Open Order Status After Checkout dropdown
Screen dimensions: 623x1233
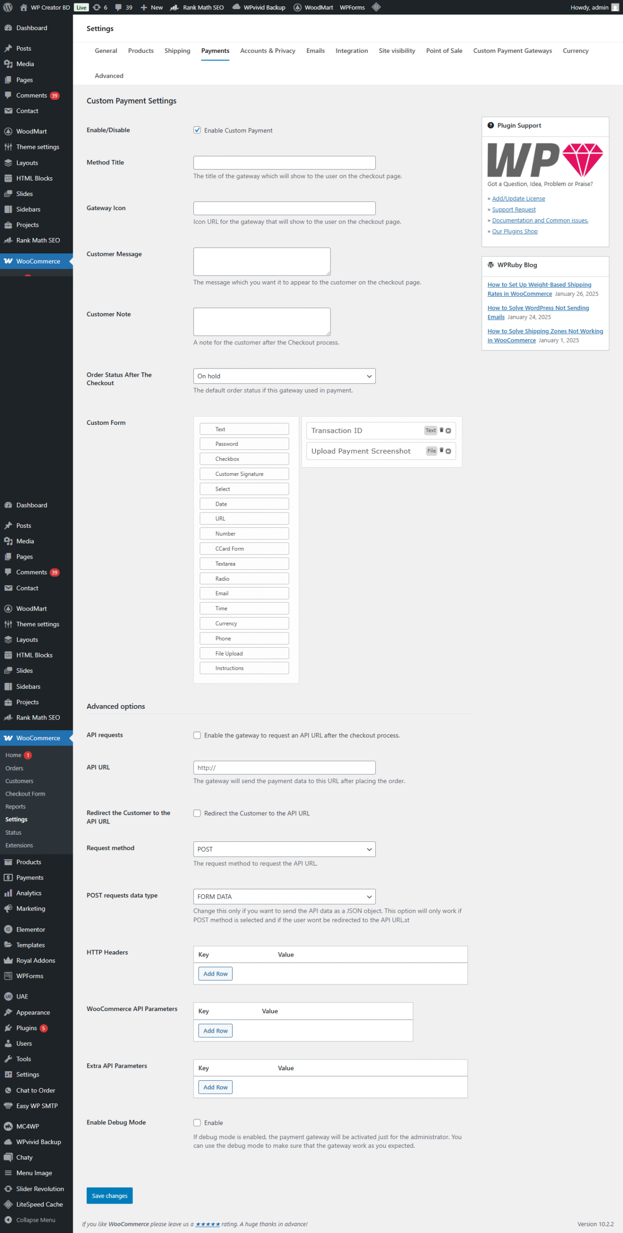click(284, 376)
